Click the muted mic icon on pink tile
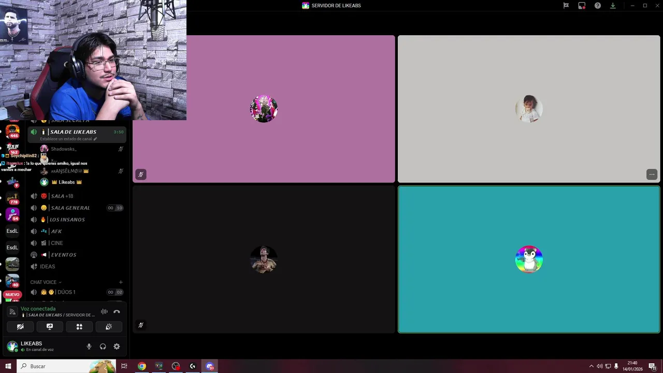663x373 pixels. coord(140,175)
